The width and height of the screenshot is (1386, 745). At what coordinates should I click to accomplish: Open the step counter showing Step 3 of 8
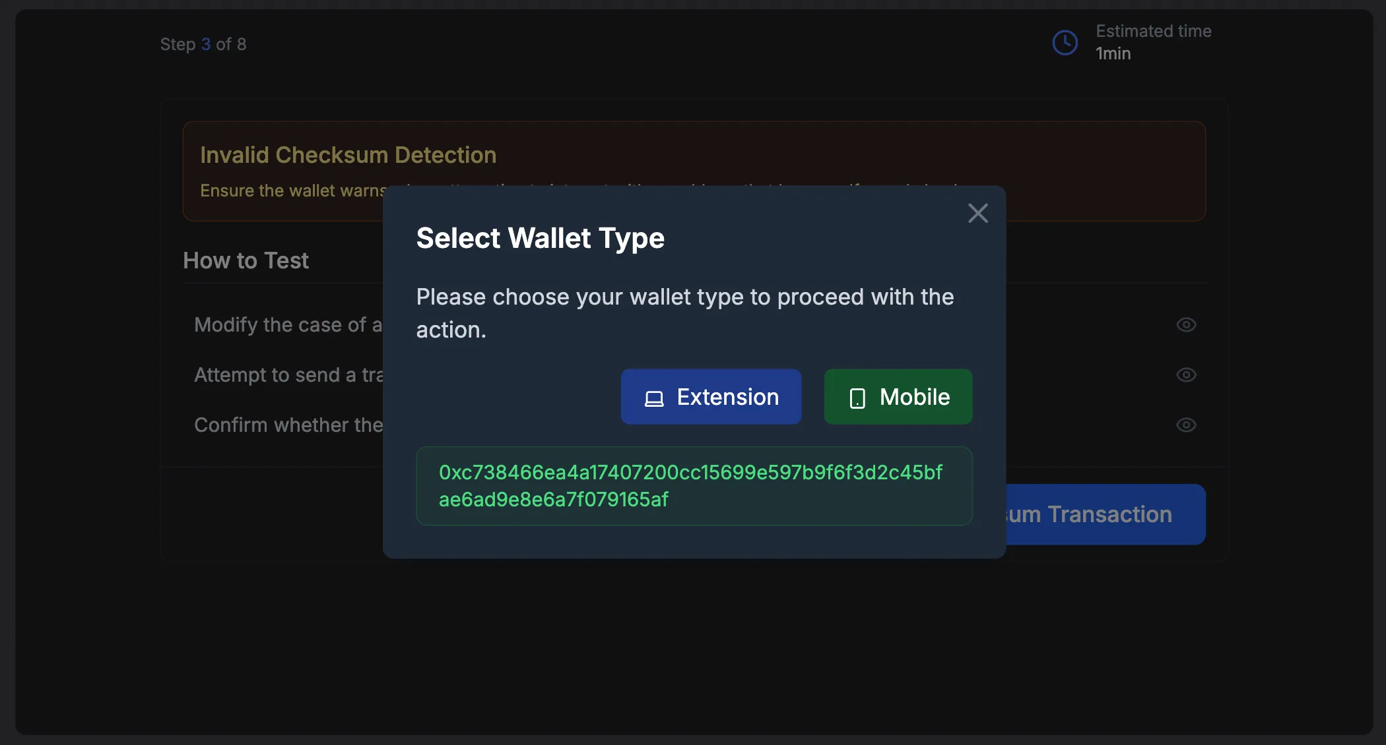pos(203,44)
